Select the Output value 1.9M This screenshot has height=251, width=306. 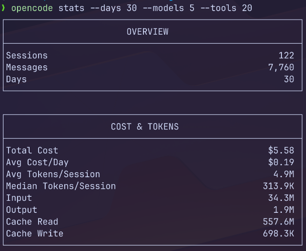(284, 210)
